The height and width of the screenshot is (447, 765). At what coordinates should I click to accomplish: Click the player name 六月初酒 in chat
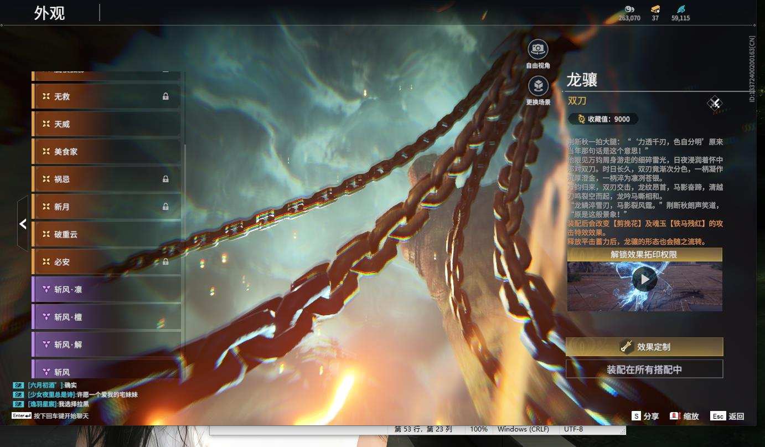click(x=45, y=385)
